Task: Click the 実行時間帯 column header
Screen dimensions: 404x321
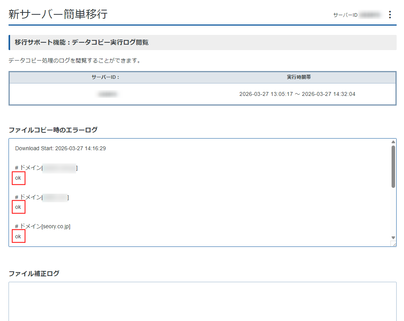Action: [x=298, y=77]
